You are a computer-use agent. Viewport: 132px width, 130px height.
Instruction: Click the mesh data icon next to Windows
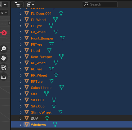click(55, 124)
